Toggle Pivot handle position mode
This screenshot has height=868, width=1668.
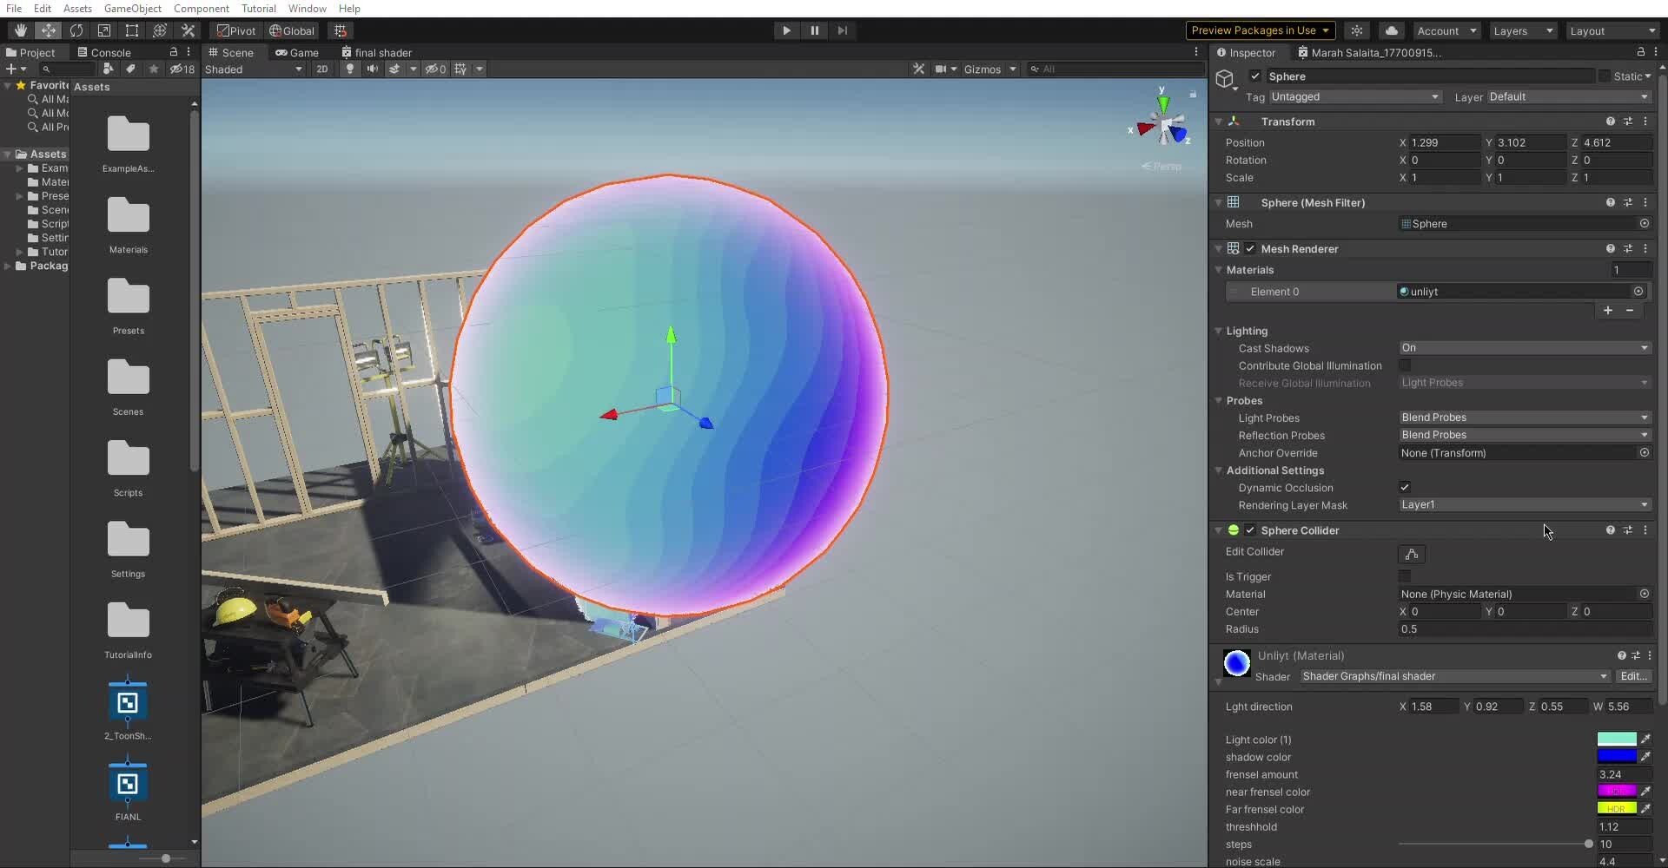click(x=235, y=30)
